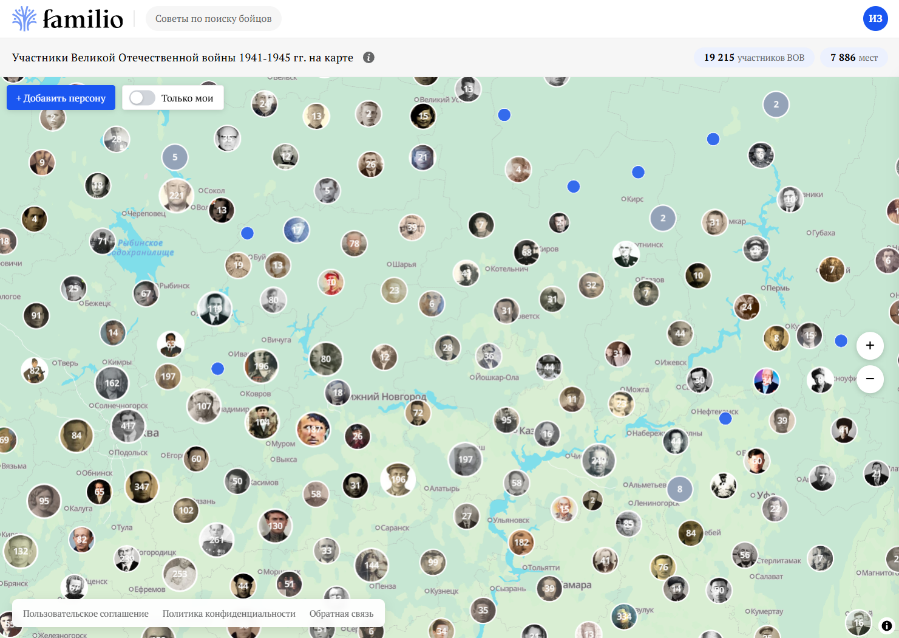This screenshot has height=638, width=899.
Task: Open the ИЗ user profile avatar
Action: (x=875, y=19)
